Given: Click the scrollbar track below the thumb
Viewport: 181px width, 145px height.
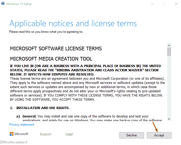Looking at the screenshot, I should tap(169, 87).
